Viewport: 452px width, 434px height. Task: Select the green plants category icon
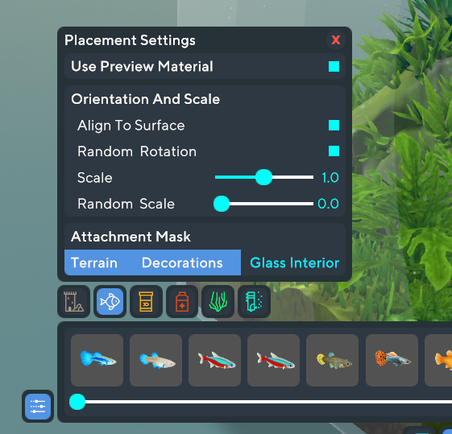[218, 301]
